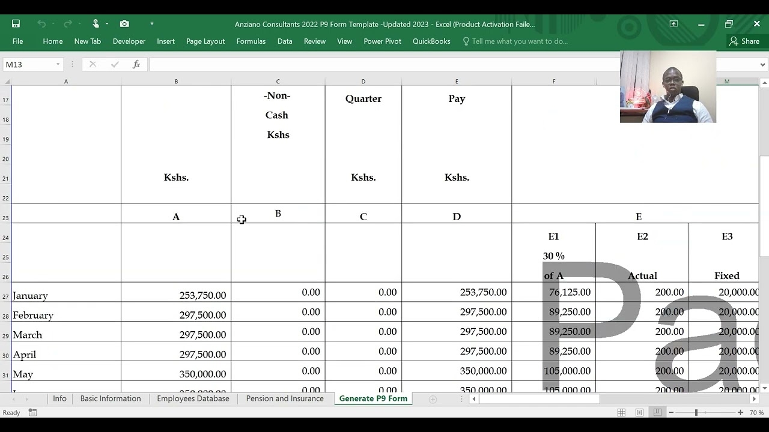The image size is (769, 432).
Task: Click Enter checkmark icon in formula bar
Action: 115,64
